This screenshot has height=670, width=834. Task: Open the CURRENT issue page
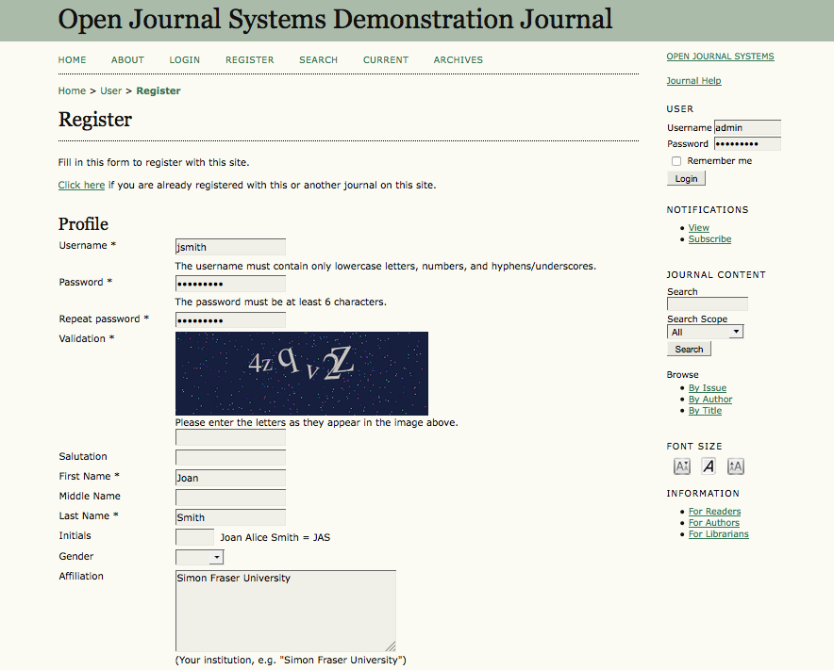[x=385, y=59]
